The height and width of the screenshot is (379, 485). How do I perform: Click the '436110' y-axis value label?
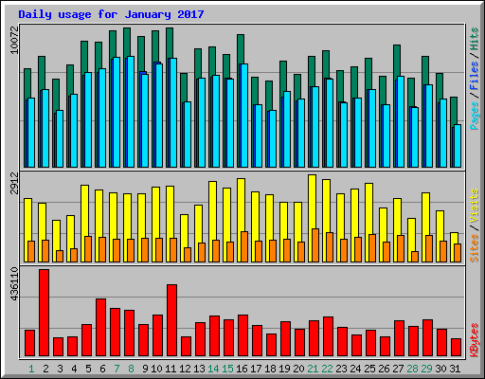pyautogui.click(x=14, y=283)
